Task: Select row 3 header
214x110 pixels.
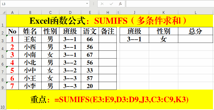Action: (3, 39)
